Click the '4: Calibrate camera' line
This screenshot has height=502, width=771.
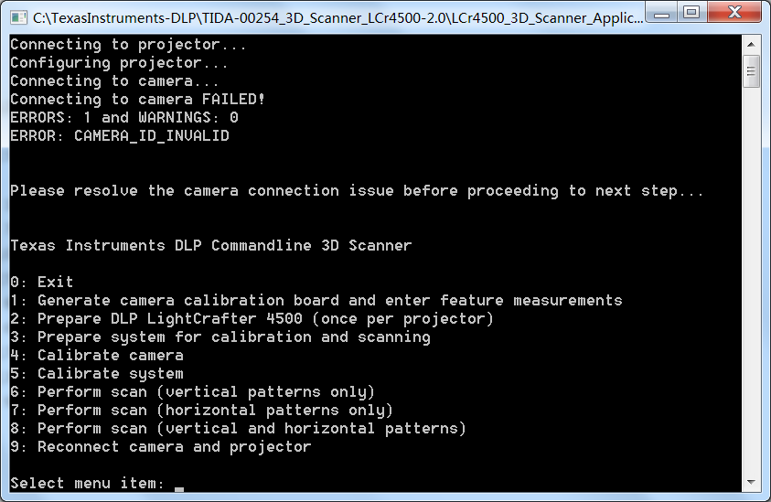coord(97,355)
